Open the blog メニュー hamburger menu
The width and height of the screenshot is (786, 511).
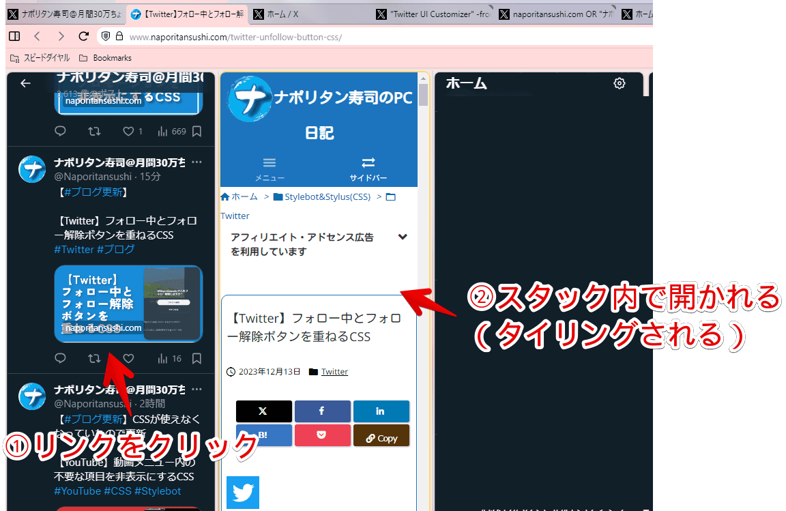(x=270, y=169)
